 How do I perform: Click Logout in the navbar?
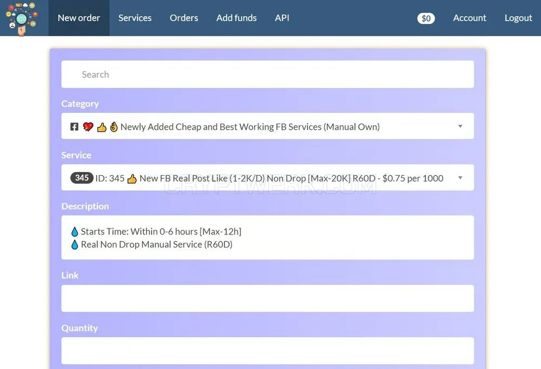pyautogui.click(x=518, y=18)
